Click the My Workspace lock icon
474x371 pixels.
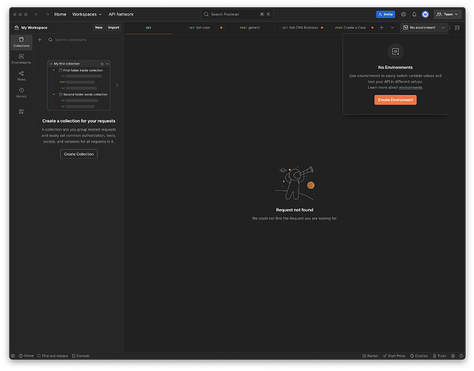[x=16, y=27]
